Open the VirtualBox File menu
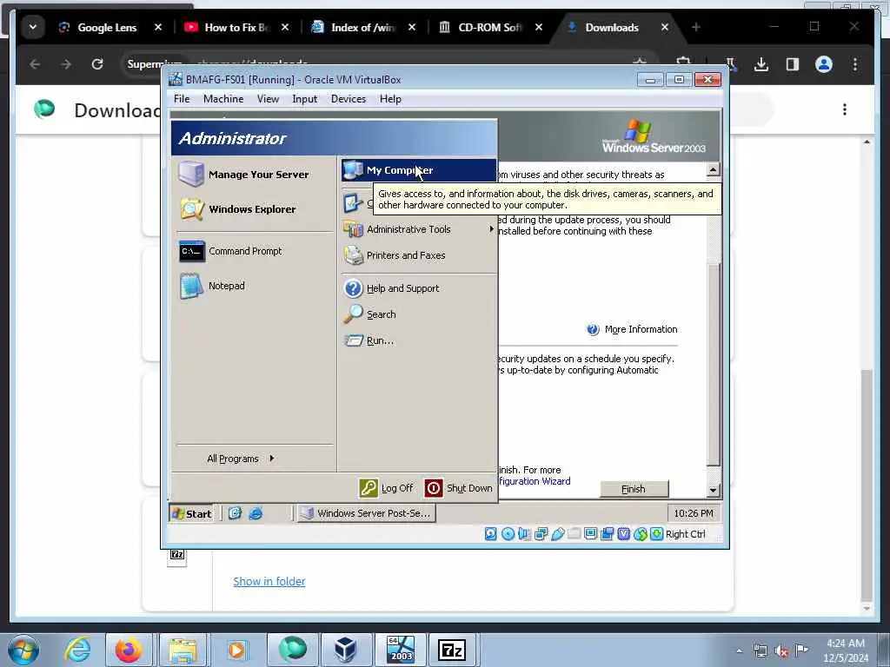The height and width of the screenshot is (667, 890). pos(182,99)
